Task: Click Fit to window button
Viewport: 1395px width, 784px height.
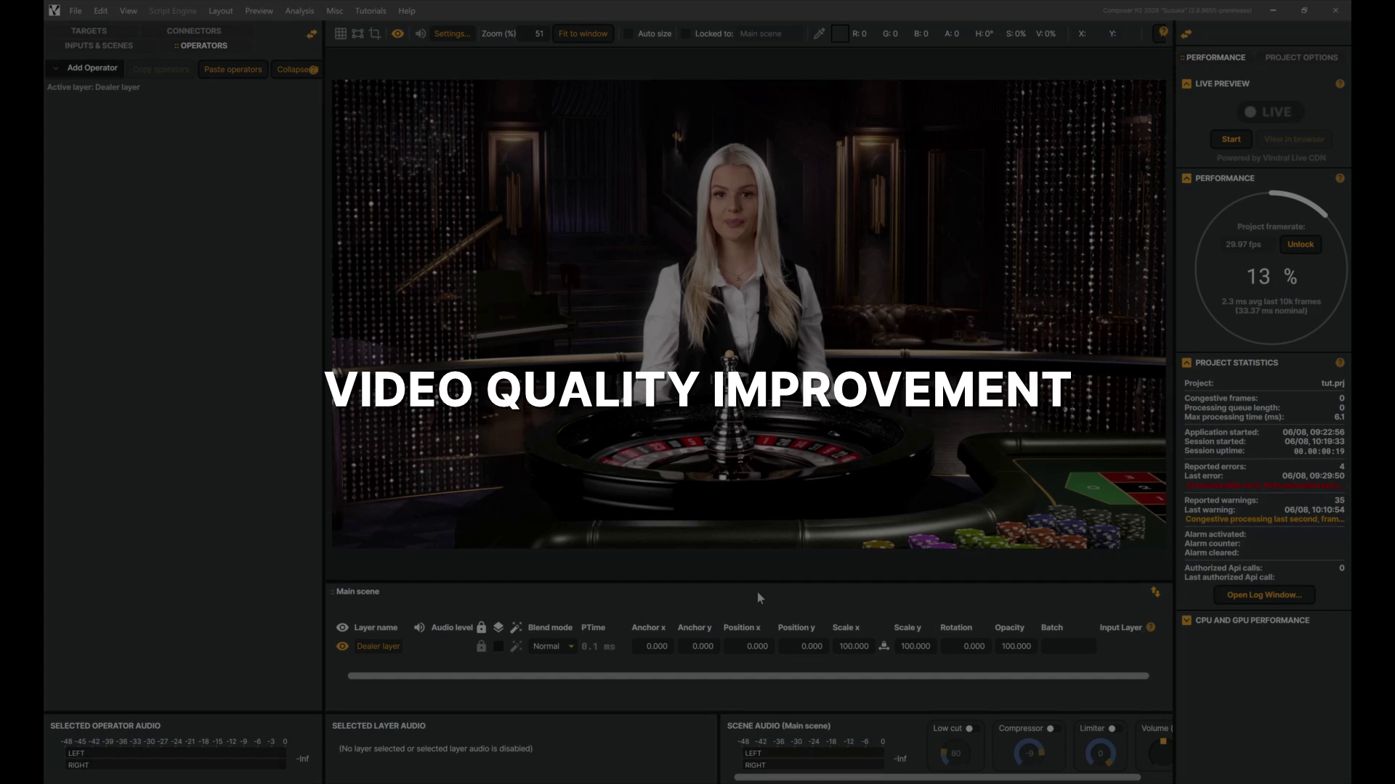Action: (x=583, y=33)
